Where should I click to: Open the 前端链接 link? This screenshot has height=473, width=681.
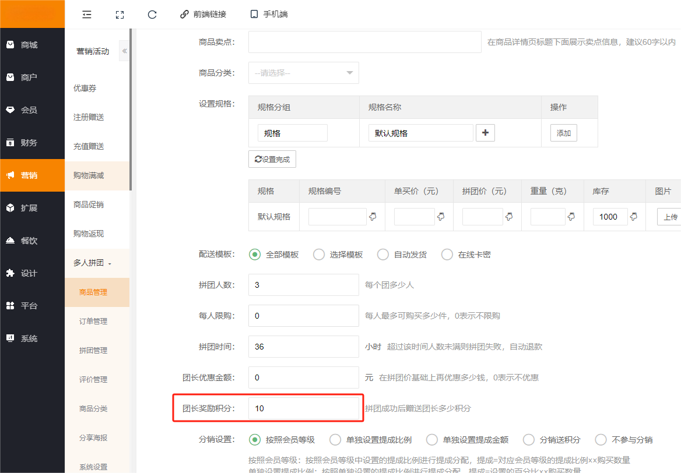(x=203, y=15)
